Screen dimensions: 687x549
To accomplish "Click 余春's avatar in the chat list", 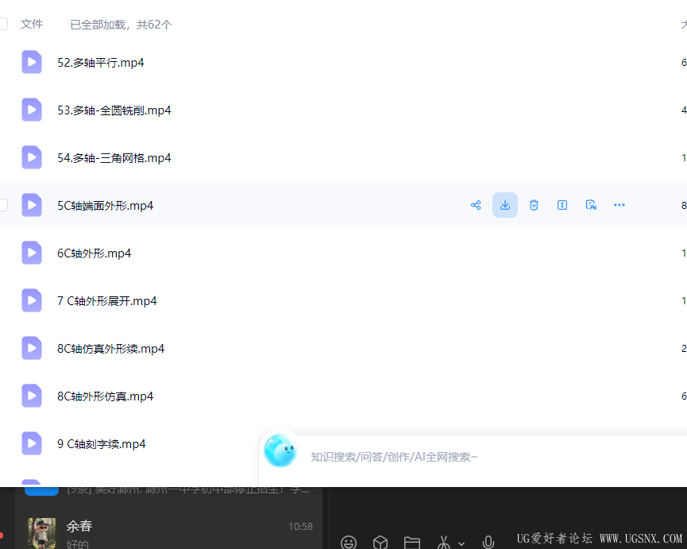I will coord(41,533).
